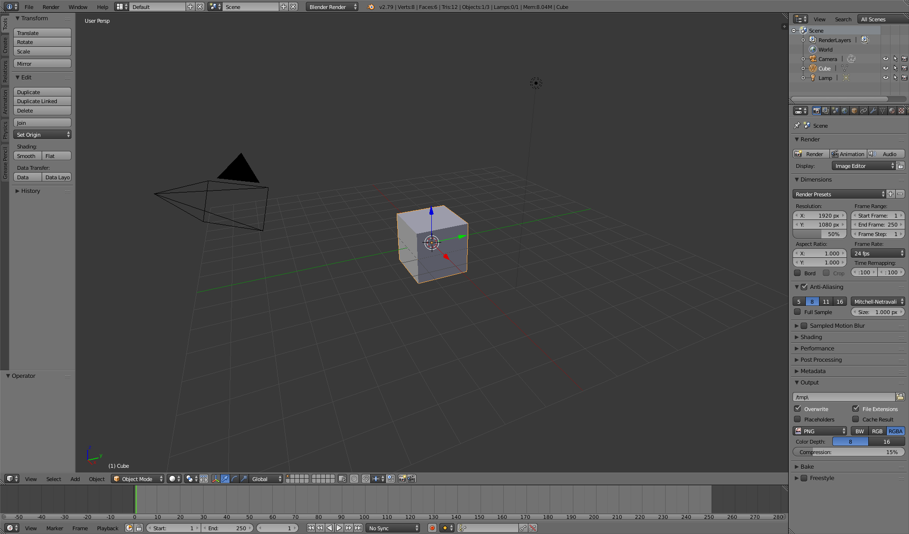Screen dimensions: 909x534
Task: Open the Select menu in viewport header
Action: pos(53,479)
